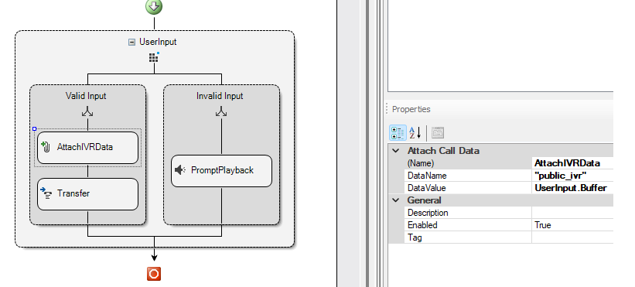The image size is (635, 287).
Task: Click the Invalid Input branch fork icon
Action: 221,111
